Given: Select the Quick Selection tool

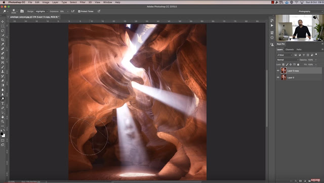Looking at the screenshot, I should [x=3, y=35].
